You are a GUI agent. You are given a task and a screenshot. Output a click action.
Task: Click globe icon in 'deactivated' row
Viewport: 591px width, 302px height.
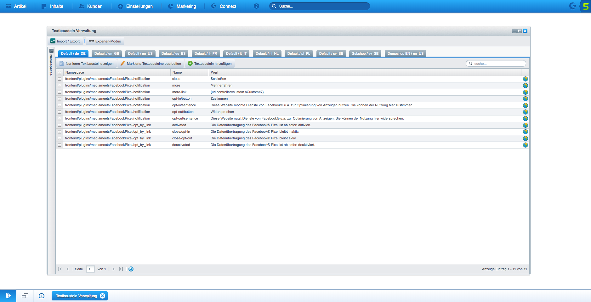525,145
